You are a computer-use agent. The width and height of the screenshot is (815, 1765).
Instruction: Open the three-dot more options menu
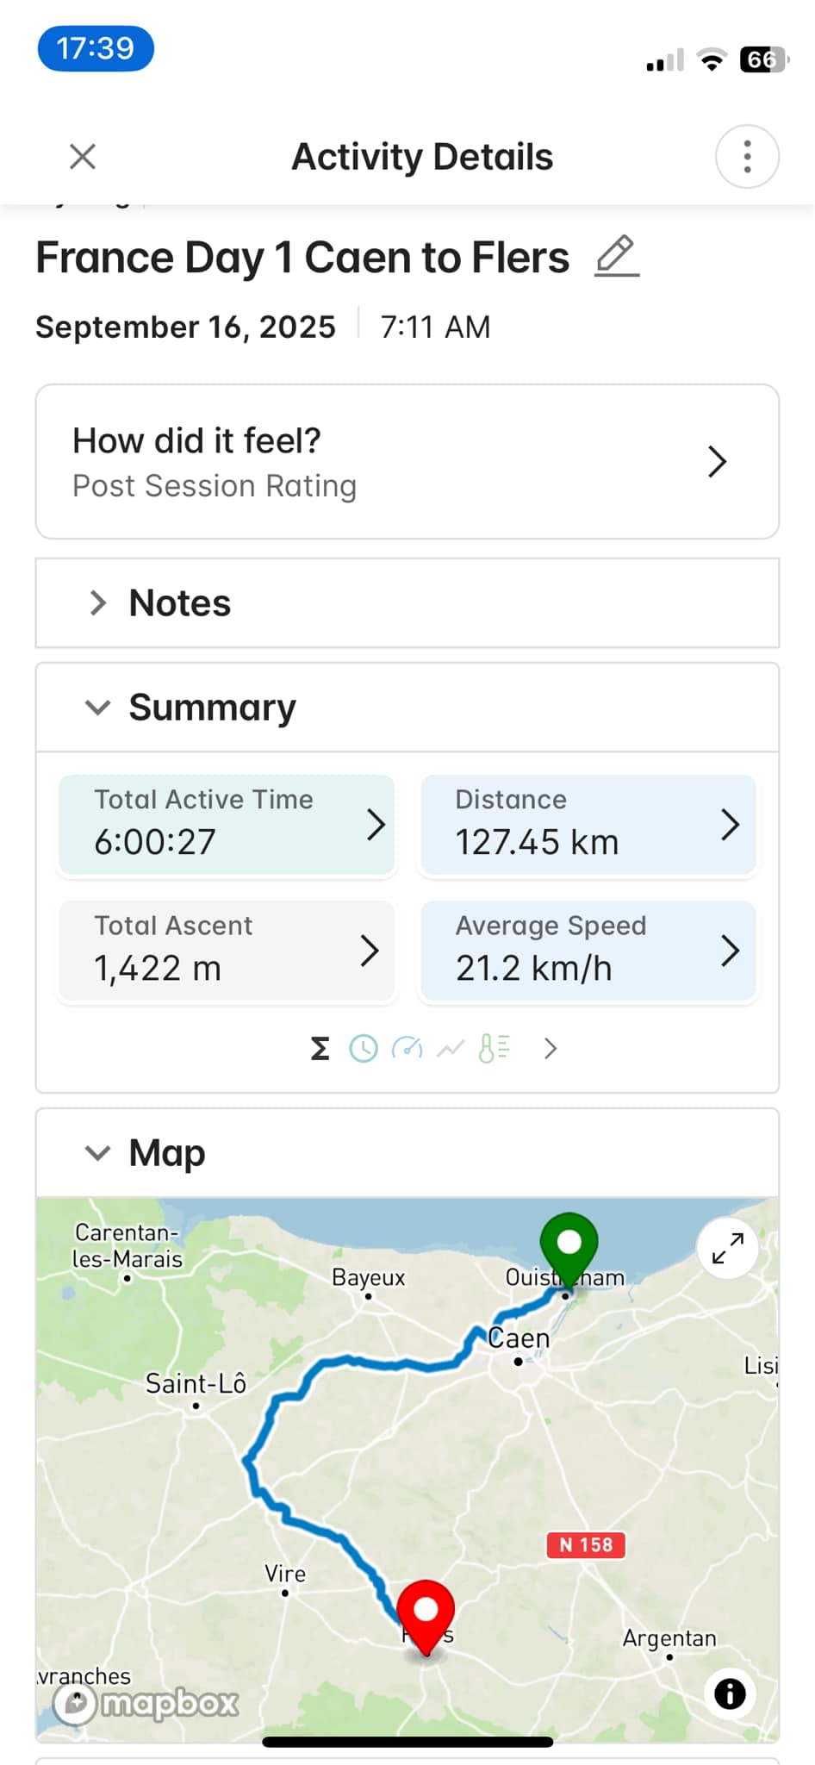(x=747, y=157)
